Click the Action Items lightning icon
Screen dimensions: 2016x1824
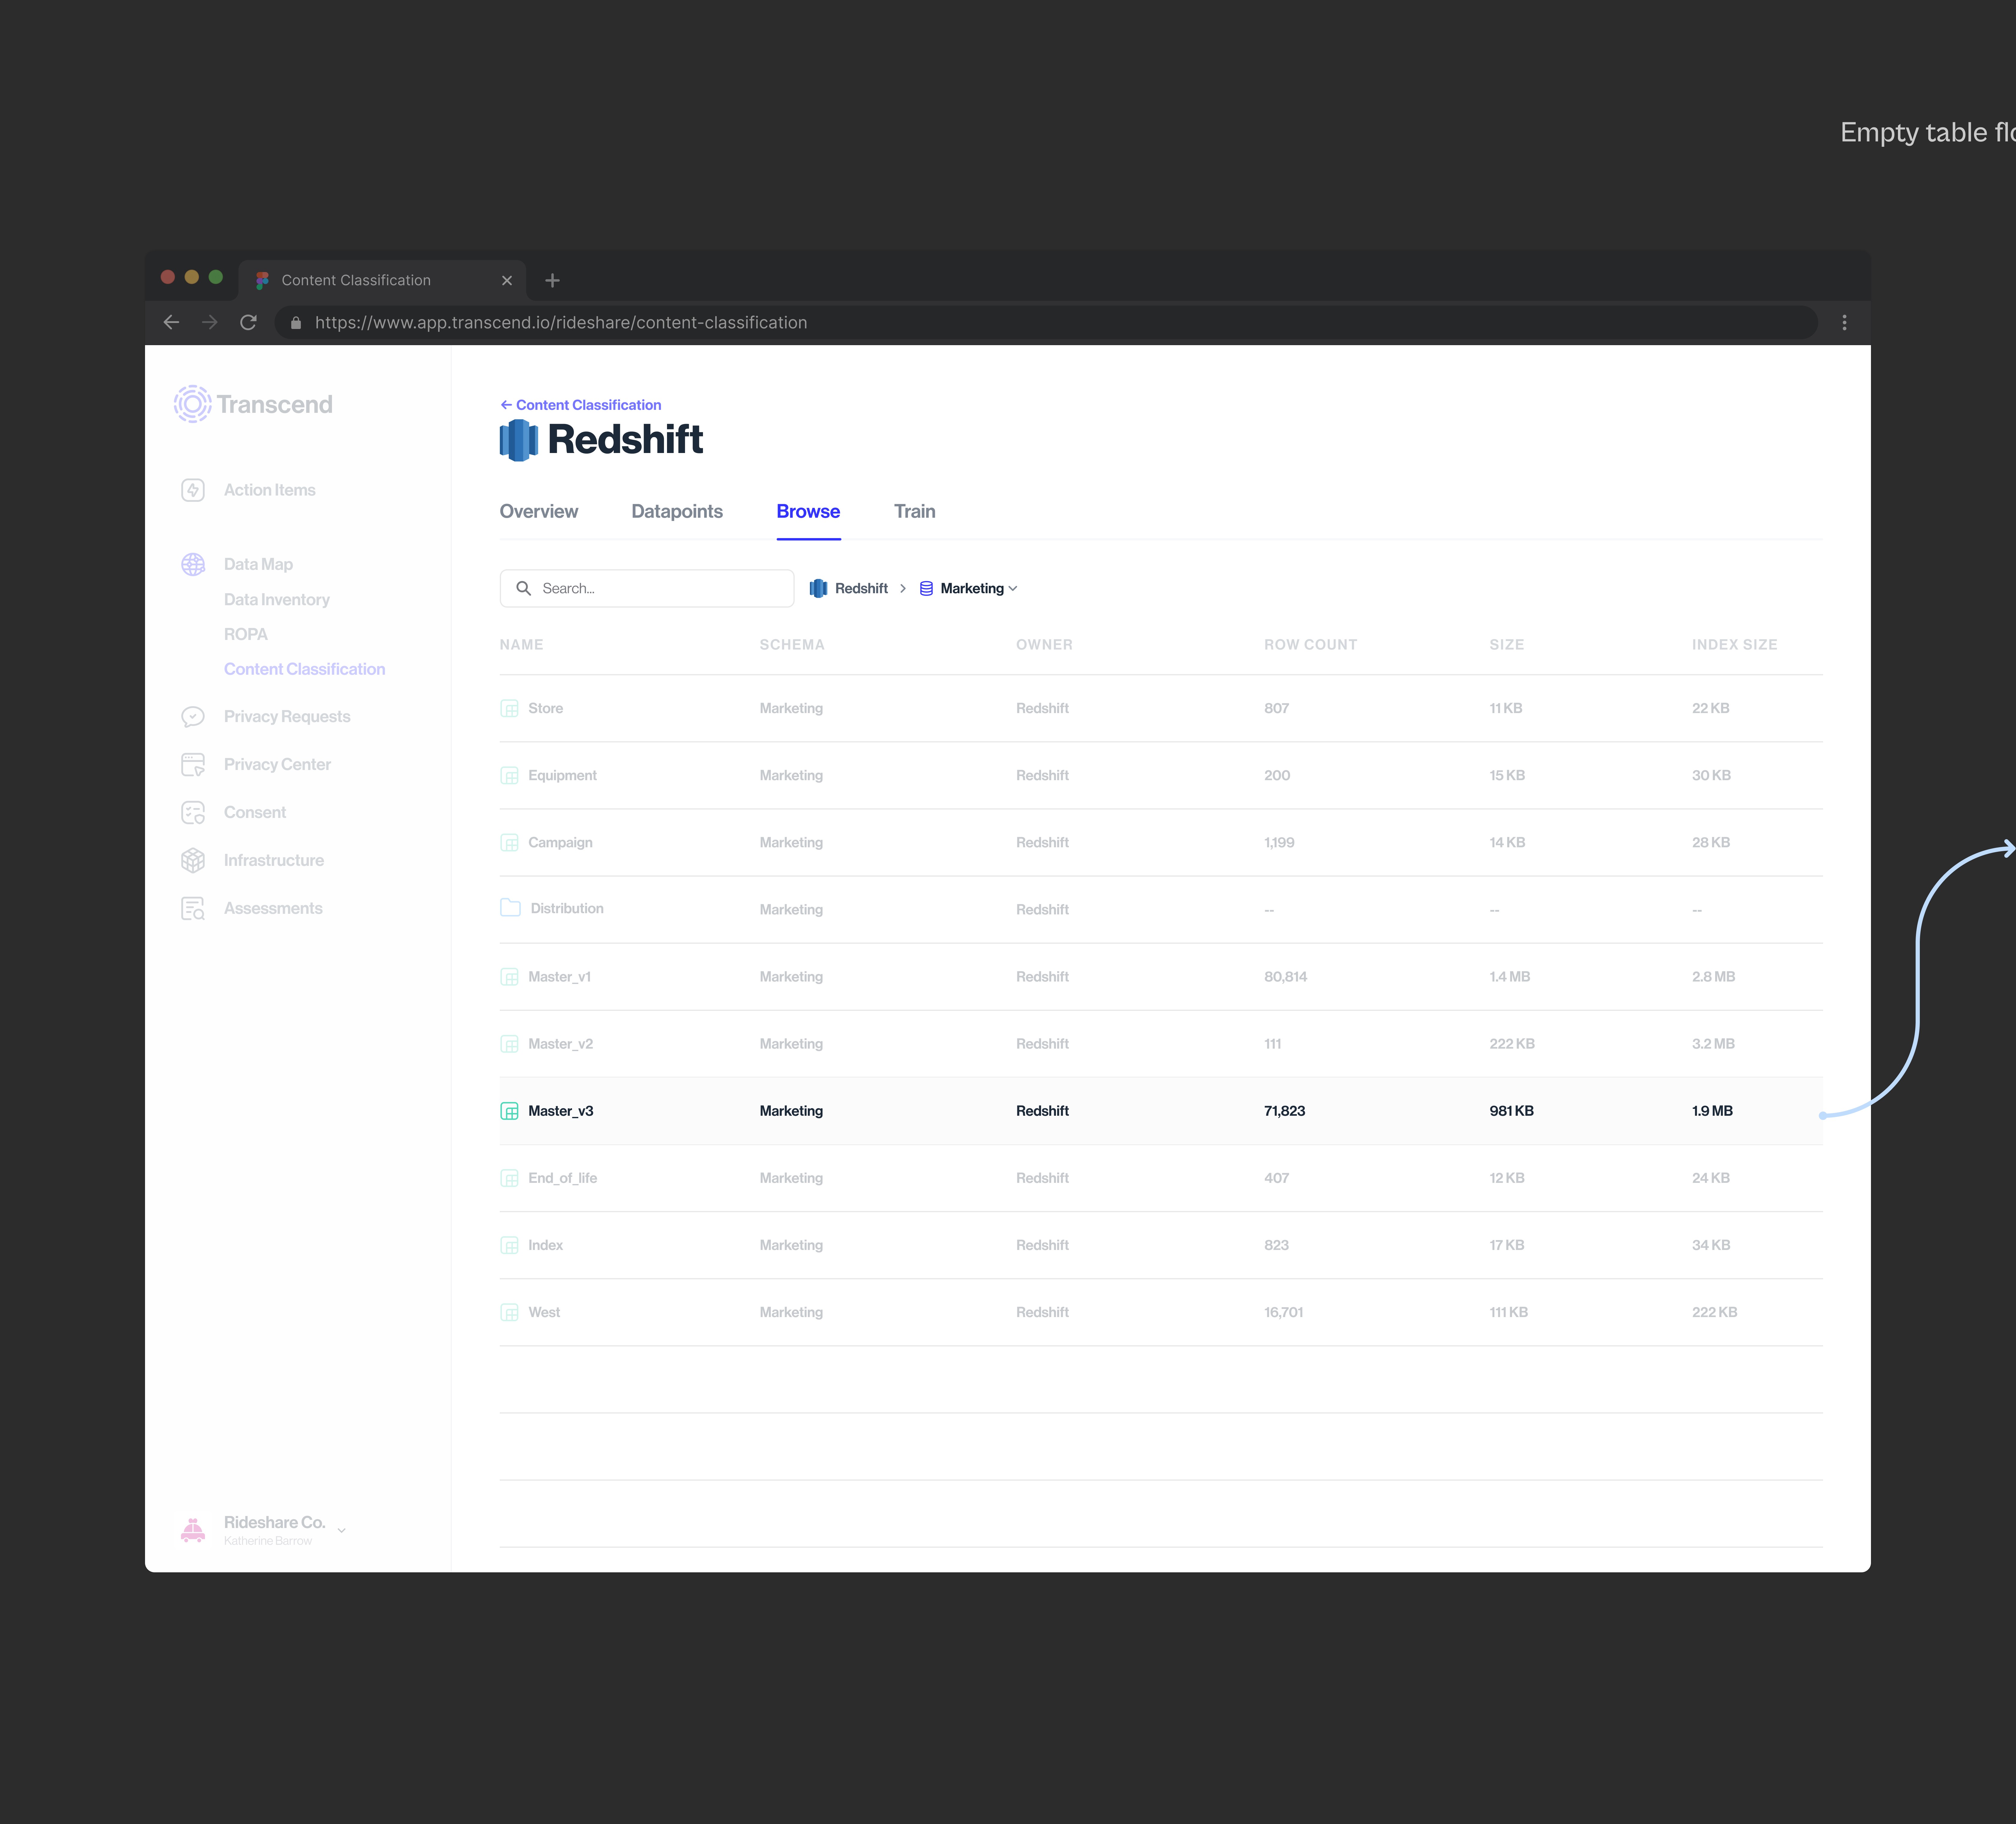coord(193,490)
